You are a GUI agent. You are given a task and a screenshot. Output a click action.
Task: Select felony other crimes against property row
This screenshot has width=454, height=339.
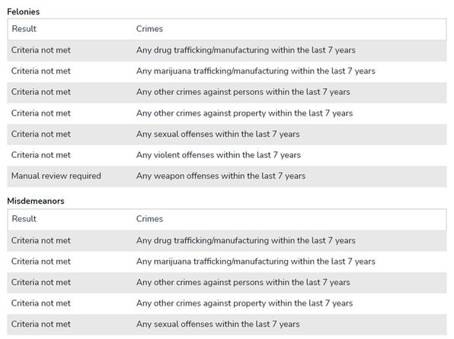[227, 113]
